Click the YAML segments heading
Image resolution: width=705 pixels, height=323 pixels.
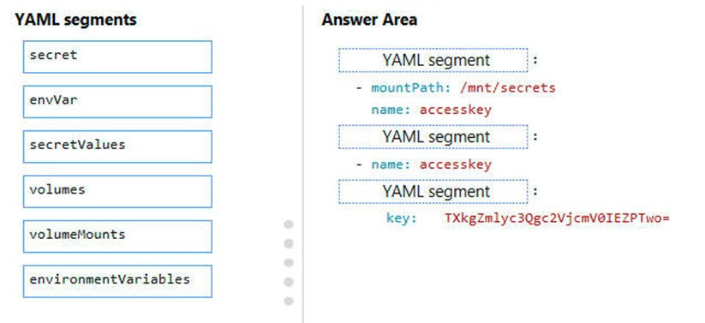[x=75, y=20]
